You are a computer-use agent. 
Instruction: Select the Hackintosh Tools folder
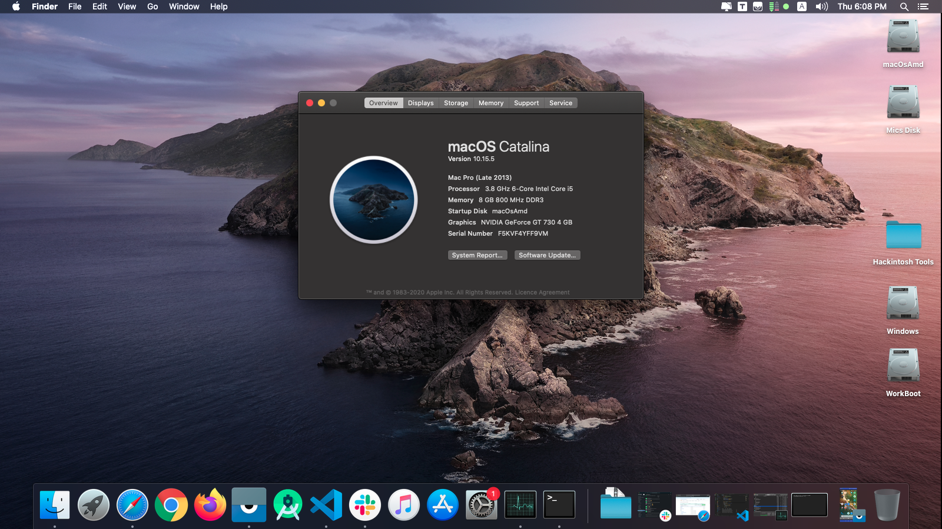pyautogui.click(x=903, y=235)
